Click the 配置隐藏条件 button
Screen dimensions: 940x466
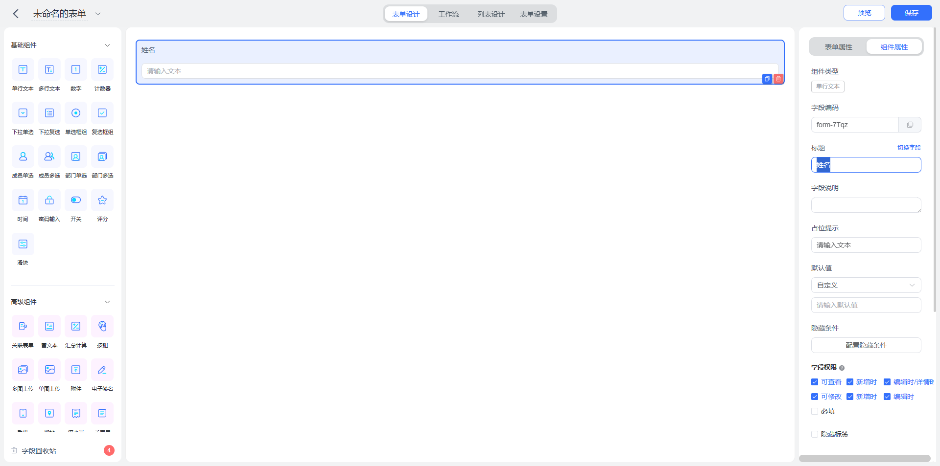pos(866,345)
